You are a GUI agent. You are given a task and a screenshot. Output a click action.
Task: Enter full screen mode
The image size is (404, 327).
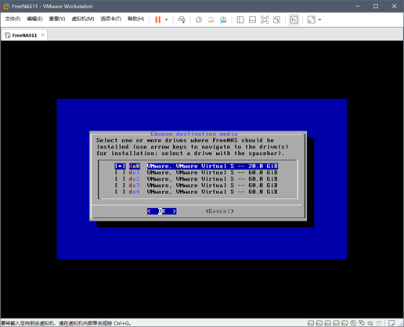tap(265, 20)
